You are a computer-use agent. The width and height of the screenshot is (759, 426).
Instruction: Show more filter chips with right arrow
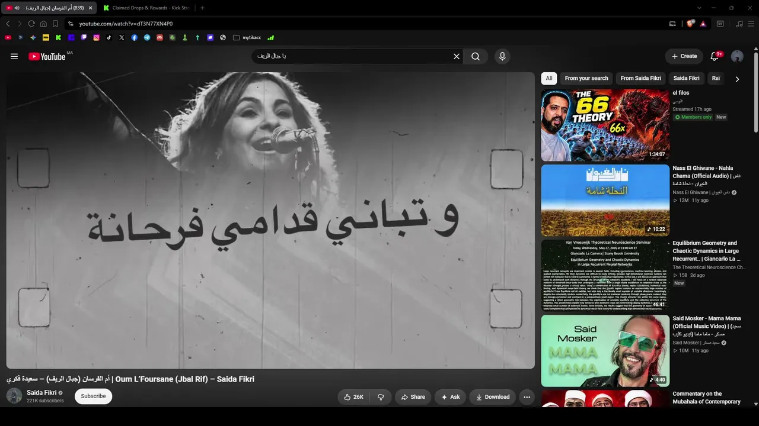tap(737, 79)
